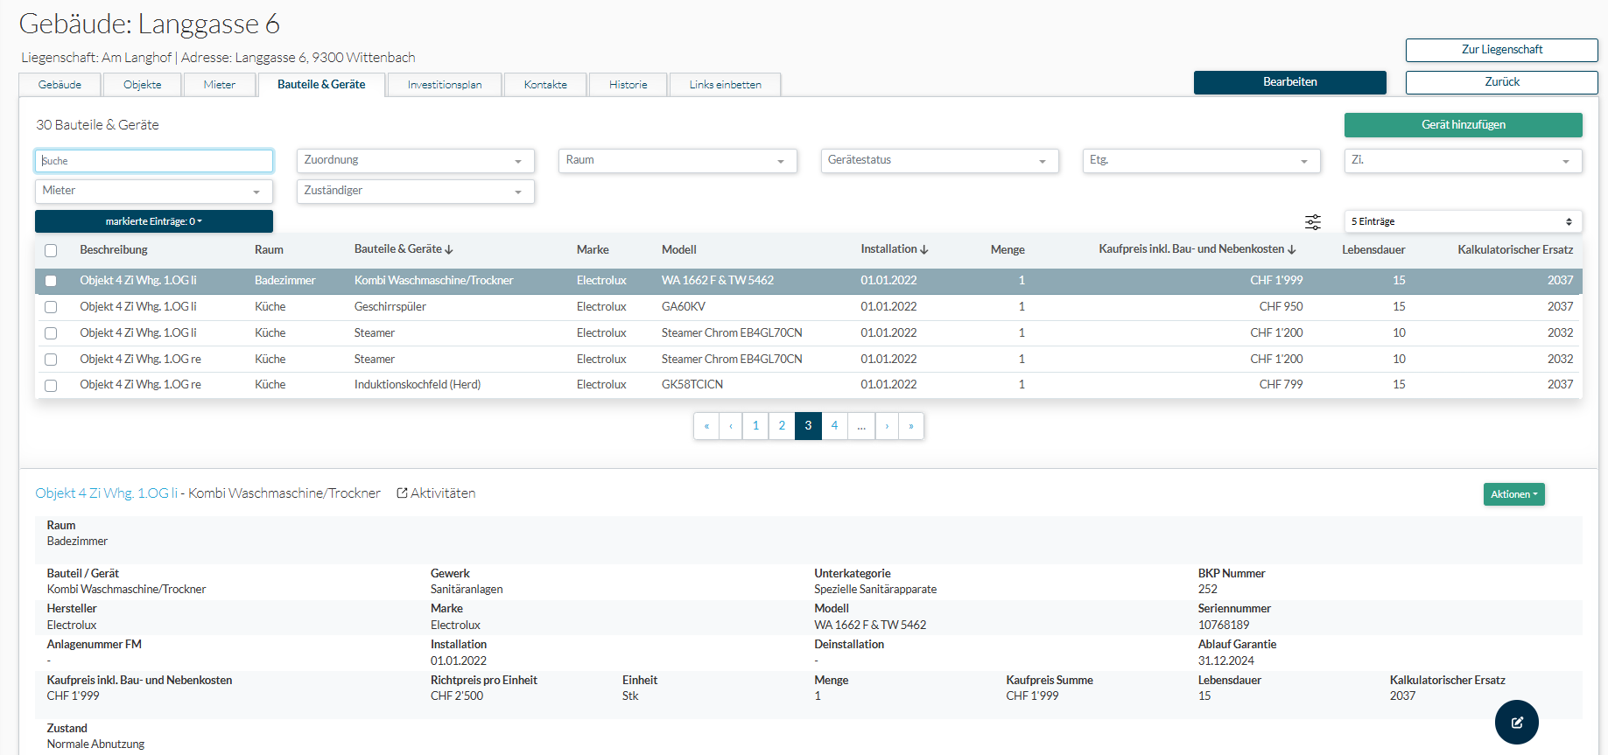
Task: Sort by Installation column arrow
Action: 924,250
